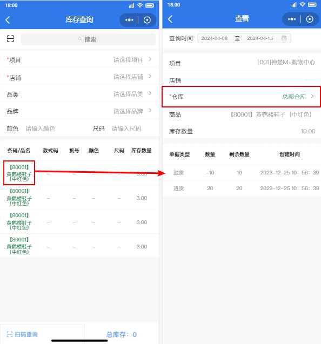Select the 退货 record row
The height and width of the screenshot is (344, 321).
click(242, 173)
